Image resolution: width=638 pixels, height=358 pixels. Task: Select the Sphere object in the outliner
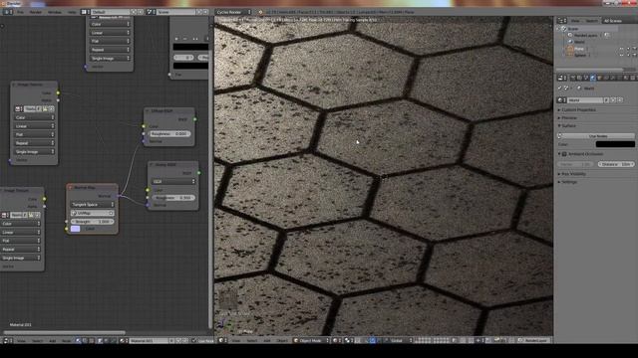coord(580,56)
